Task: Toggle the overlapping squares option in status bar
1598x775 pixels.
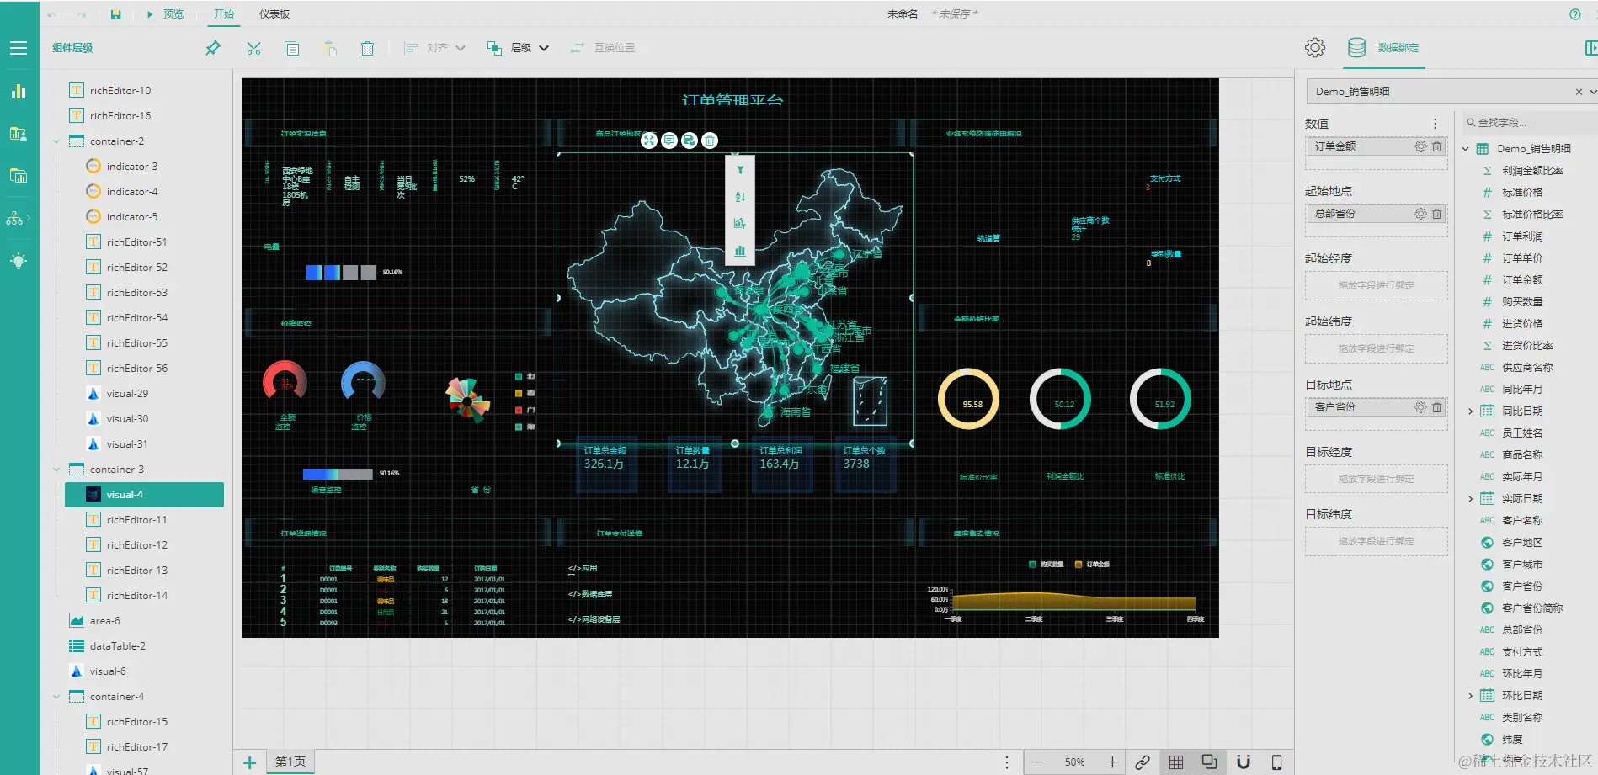Action: click(x=1210, y=762)
